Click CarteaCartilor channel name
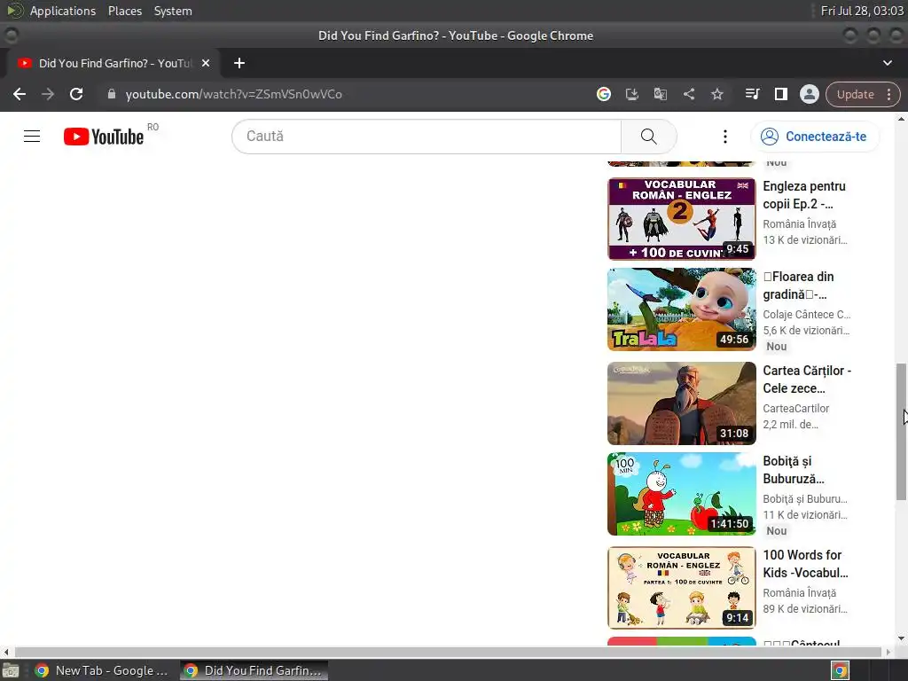The image size is (908, 681). tap(795, 408)
